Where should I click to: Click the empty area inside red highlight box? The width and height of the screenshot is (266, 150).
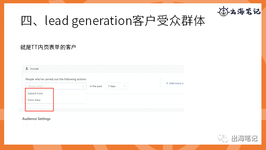point(39,107)
